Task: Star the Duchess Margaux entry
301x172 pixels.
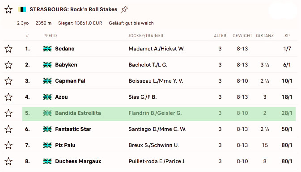Action: click(x=8, y=161)
